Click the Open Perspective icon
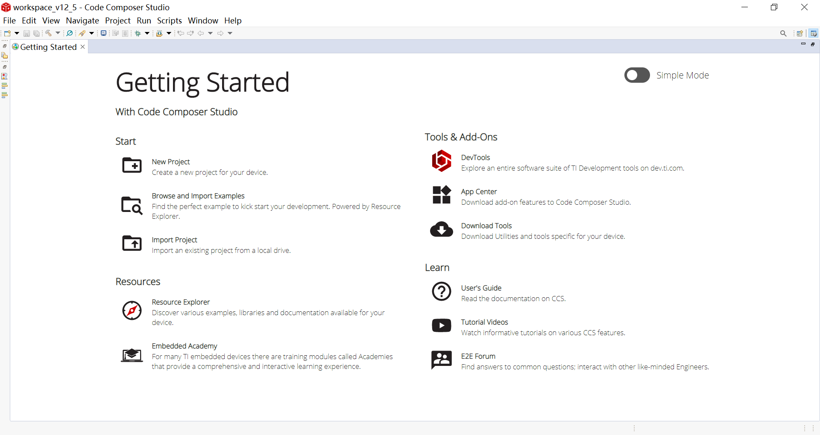The width and height of the screenshot is (820, 435). pyautogui.click(x=800, y=33)
